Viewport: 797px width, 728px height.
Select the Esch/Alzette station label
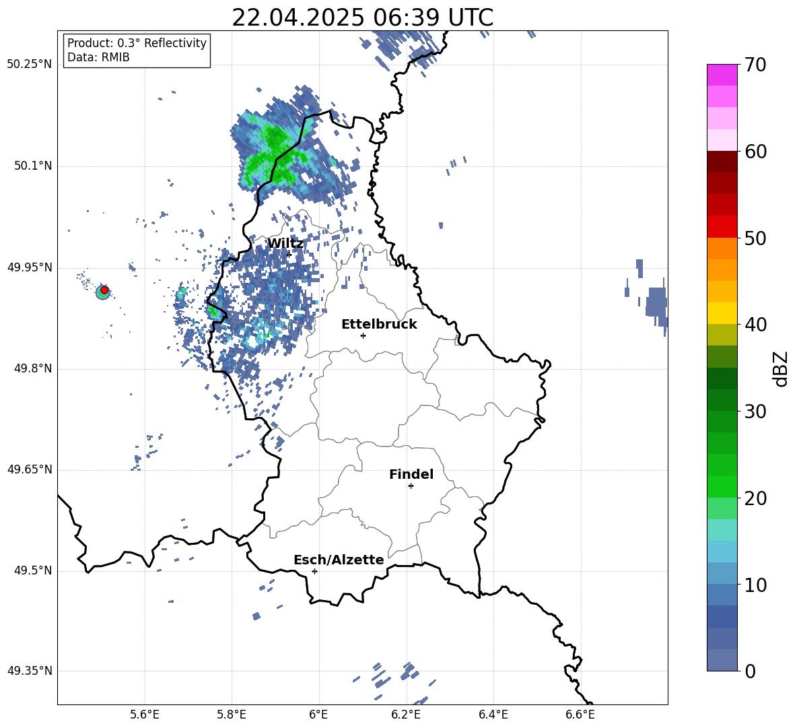(x=339, y=560)
